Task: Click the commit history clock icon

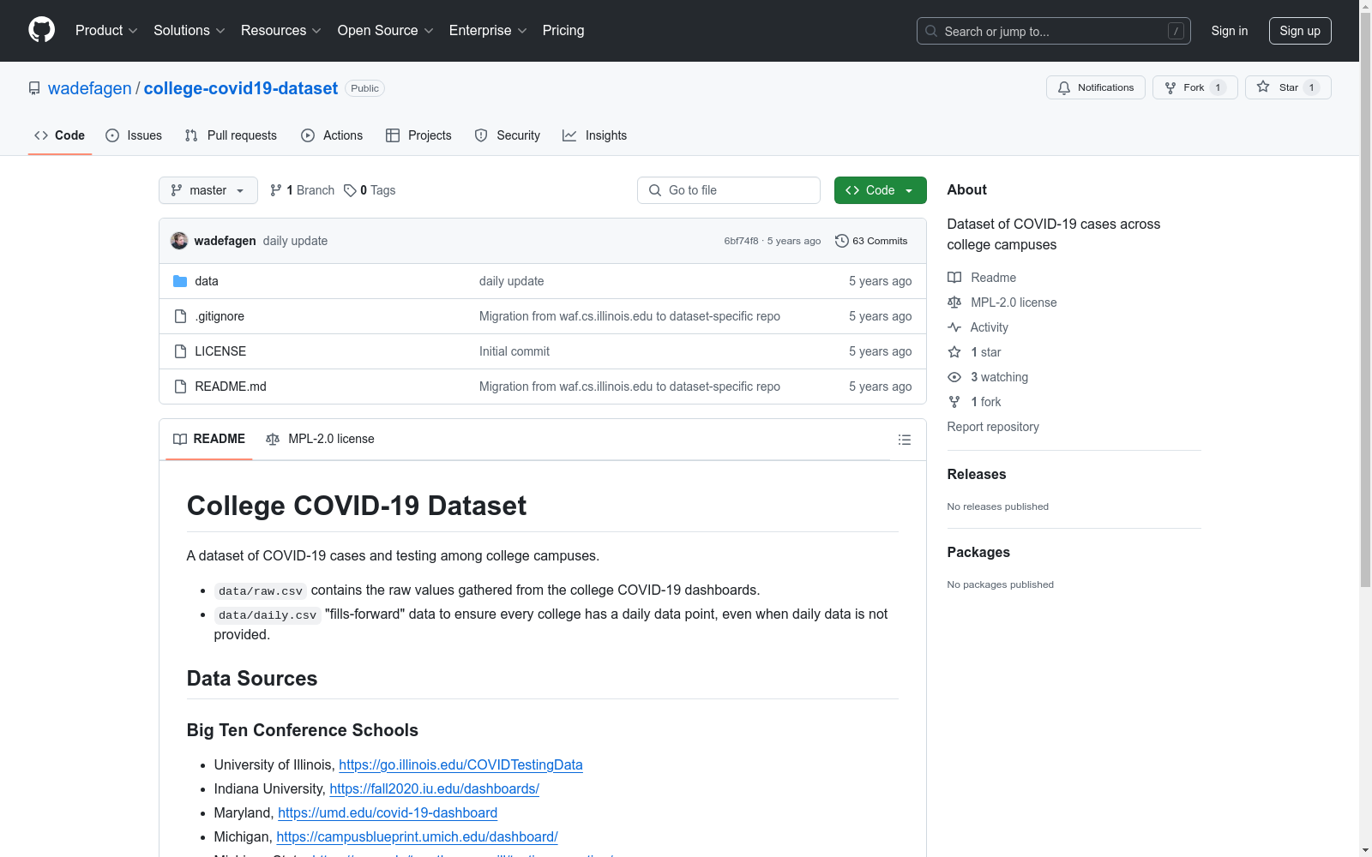Action: pos(842,241)
